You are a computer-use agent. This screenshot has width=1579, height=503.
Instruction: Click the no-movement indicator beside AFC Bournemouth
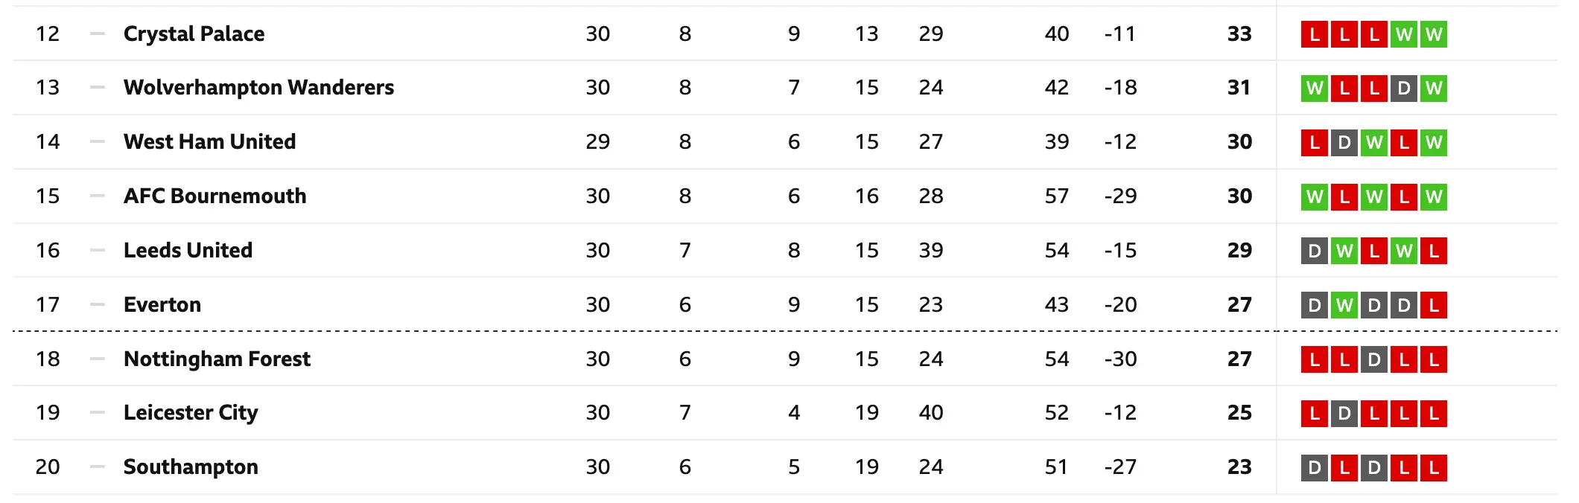click(x=97, y=196)
